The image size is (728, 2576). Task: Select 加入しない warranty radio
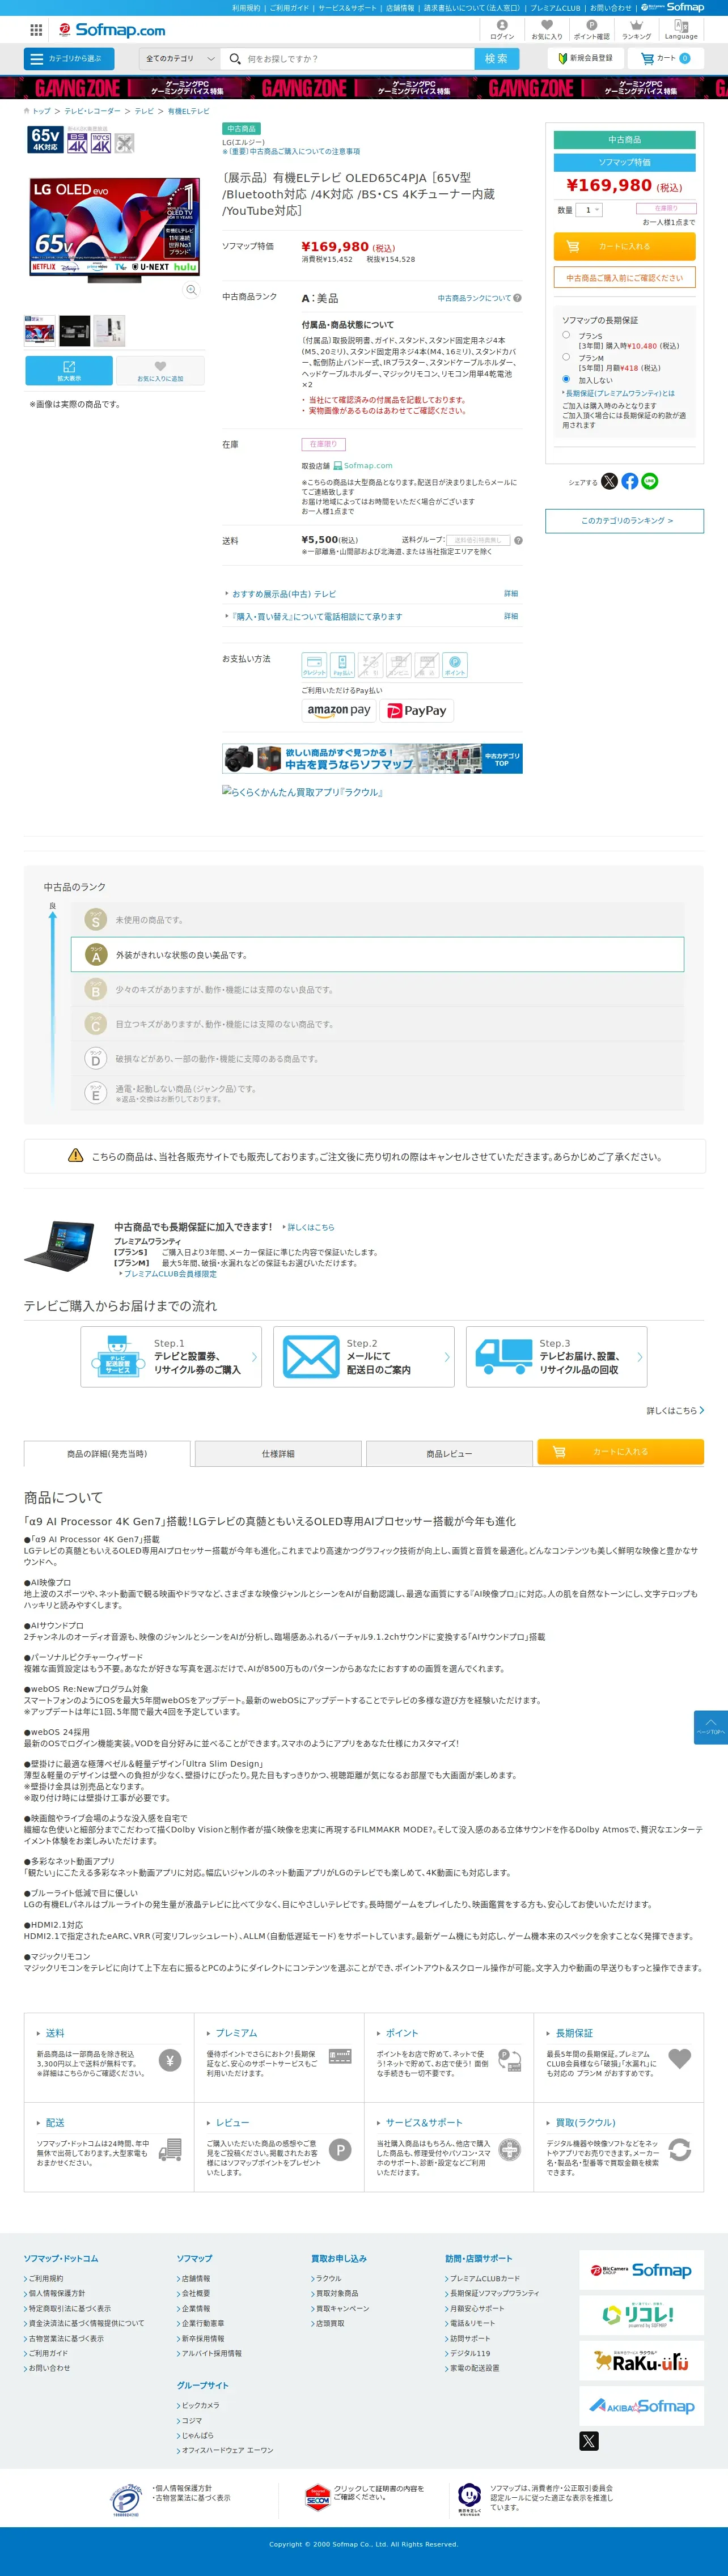click(566, 379)
